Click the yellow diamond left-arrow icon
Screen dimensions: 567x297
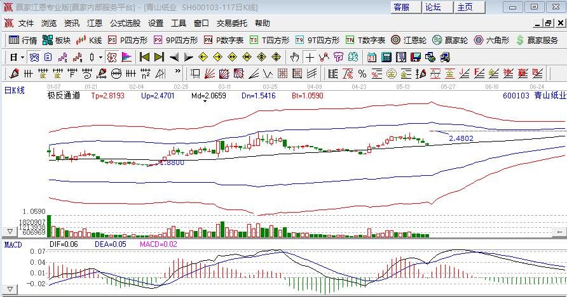(x=203, y=57)
